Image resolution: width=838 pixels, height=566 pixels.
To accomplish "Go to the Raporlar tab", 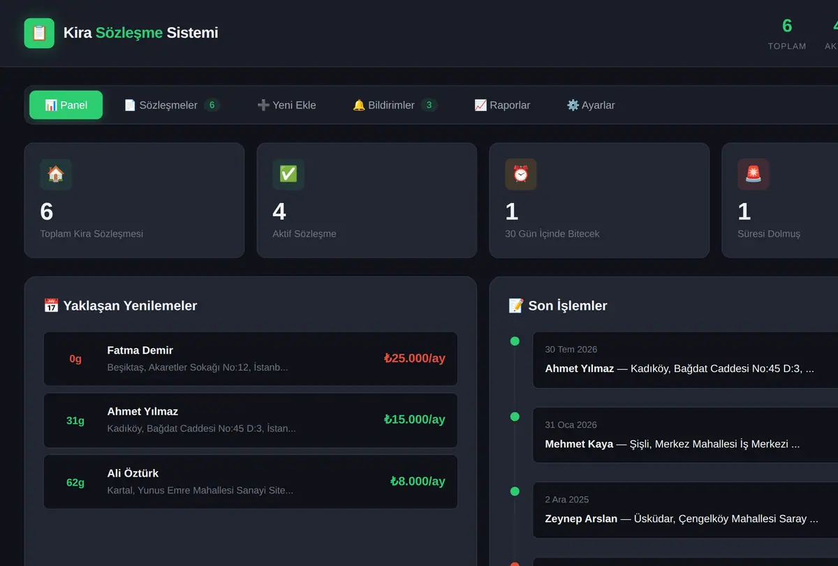I will (502, 105).
